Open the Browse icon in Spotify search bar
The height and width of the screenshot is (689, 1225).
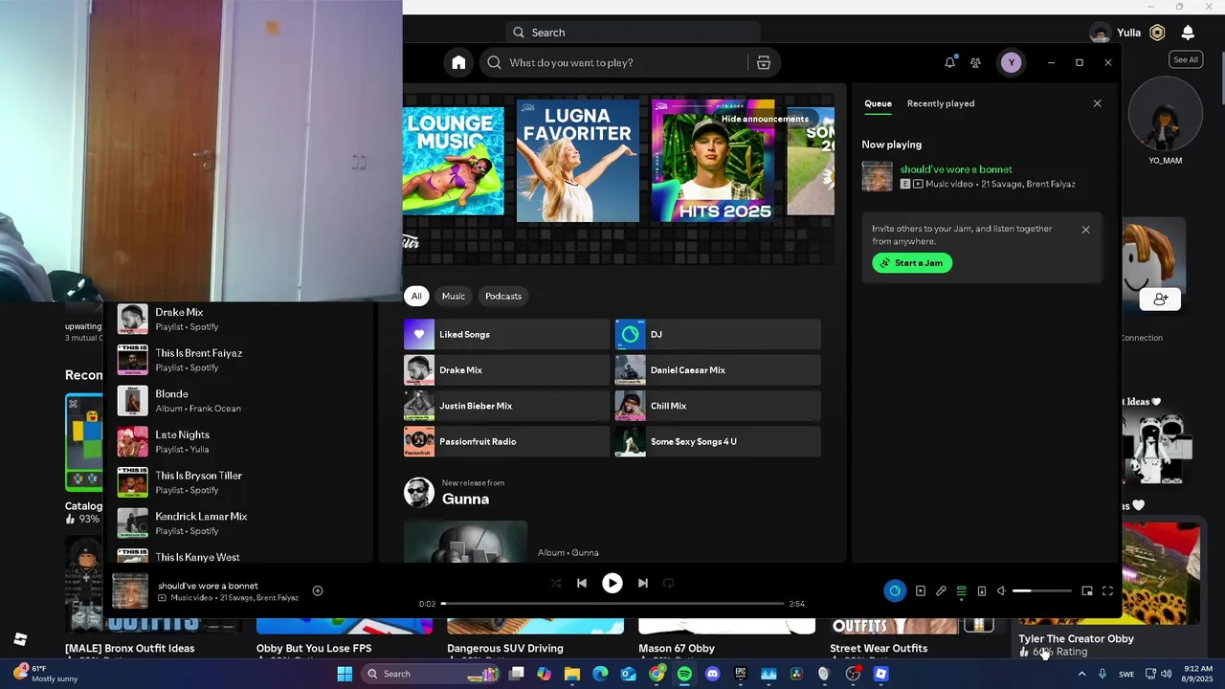tap(764, 62)
